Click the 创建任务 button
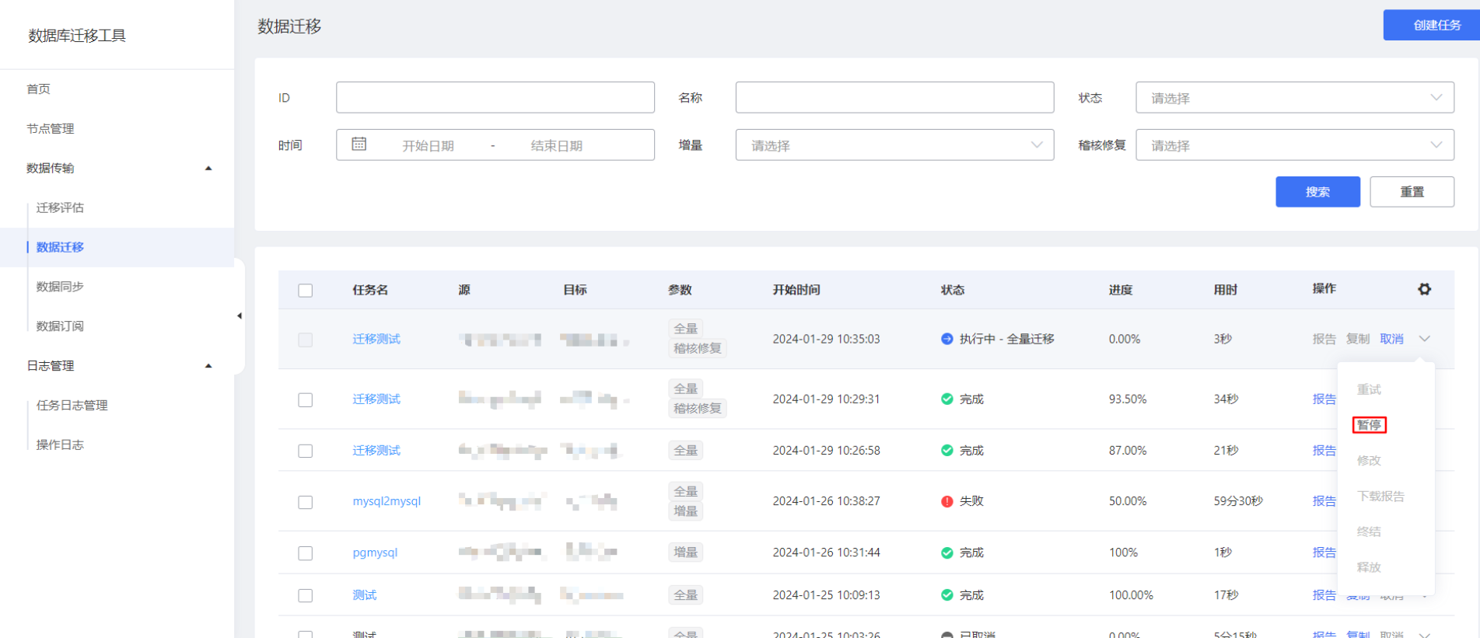 tap(1432, 25)
